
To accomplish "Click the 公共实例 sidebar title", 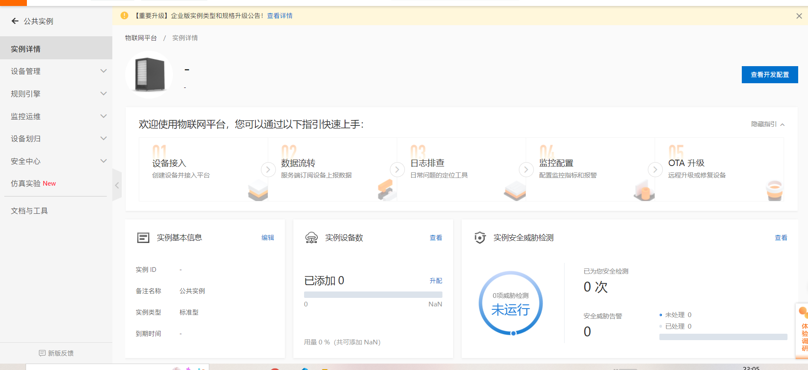I will pyautogui.click(x=38, y=21).
